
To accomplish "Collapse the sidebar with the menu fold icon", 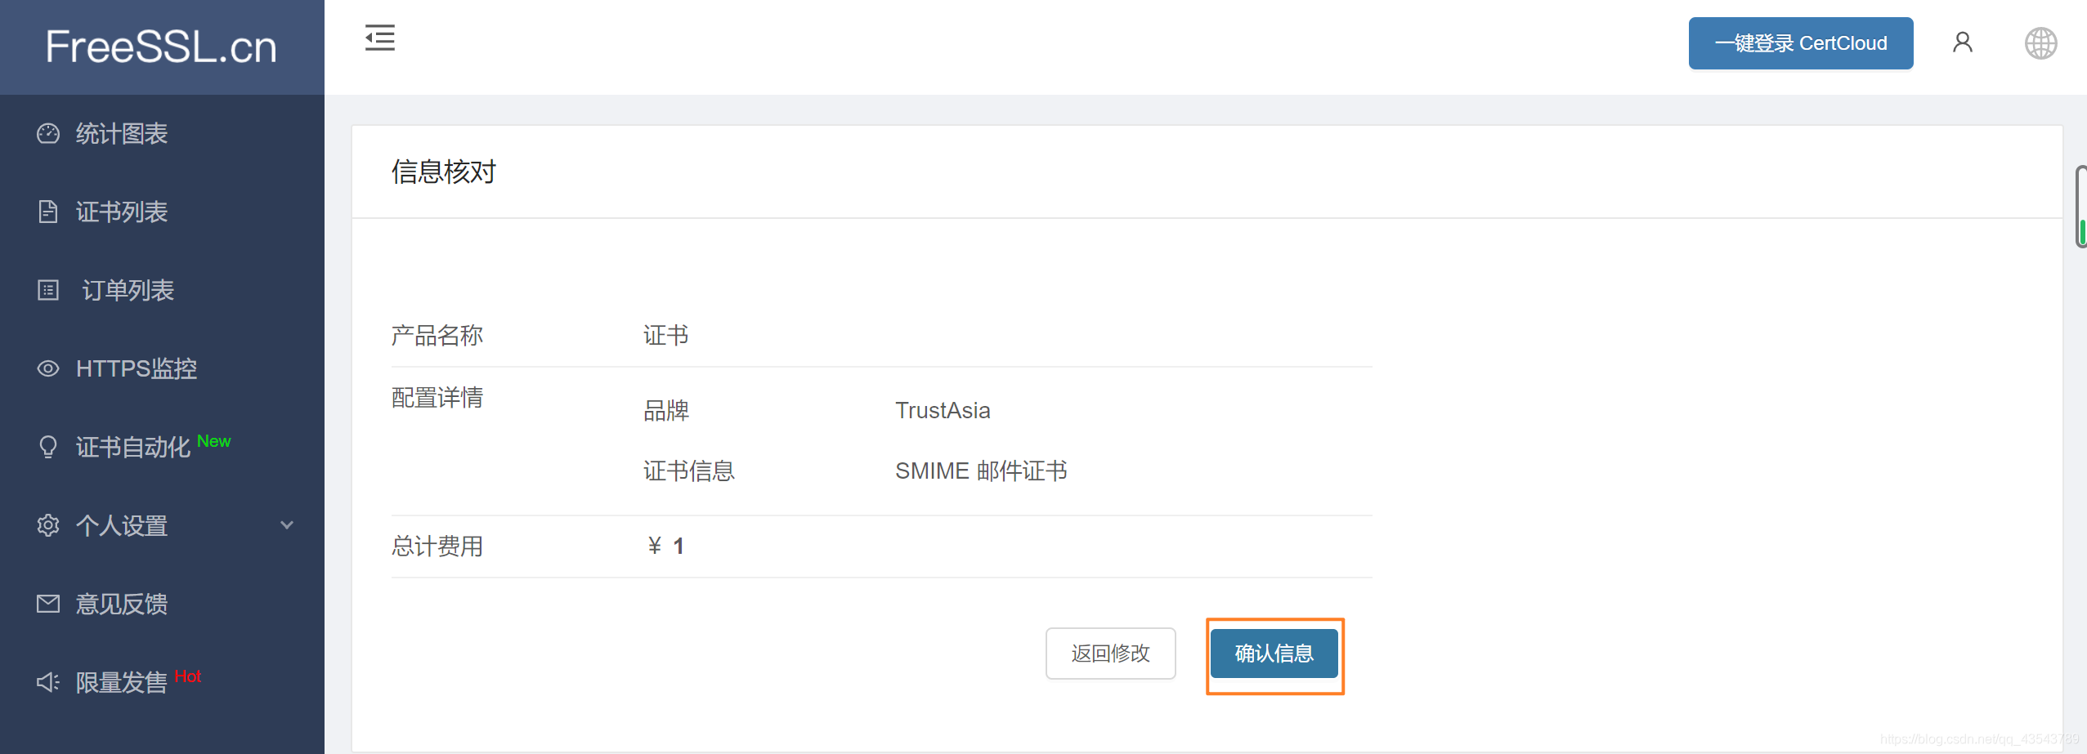I will [x=380, y=38].
